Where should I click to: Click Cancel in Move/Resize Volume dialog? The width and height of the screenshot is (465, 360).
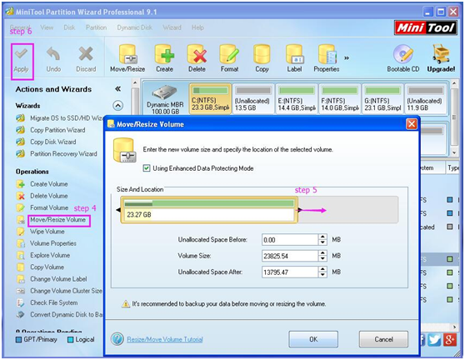[x=383, y=339]
